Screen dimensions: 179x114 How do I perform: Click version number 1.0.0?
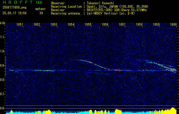tap(39, 3)
